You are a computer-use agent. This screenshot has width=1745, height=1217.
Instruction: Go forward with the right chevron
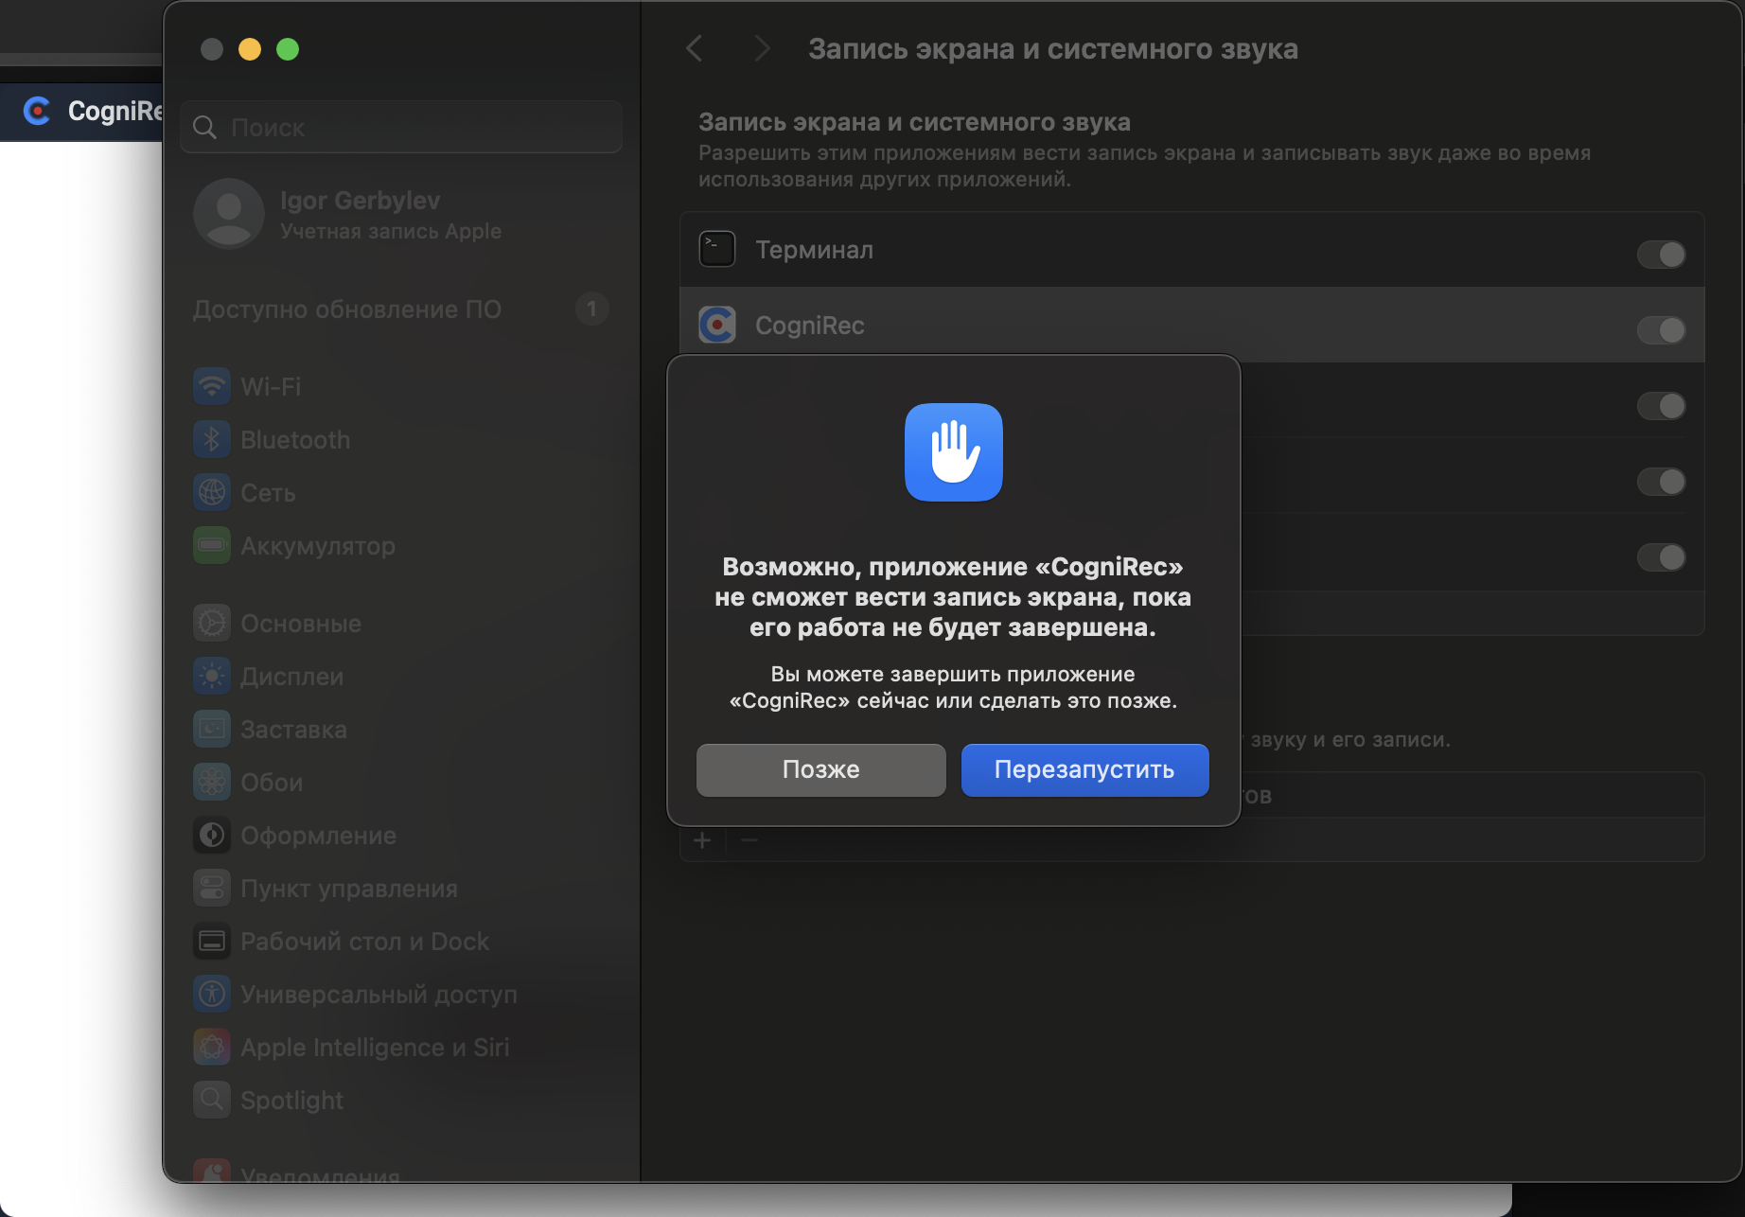click(x=762, y=48)
